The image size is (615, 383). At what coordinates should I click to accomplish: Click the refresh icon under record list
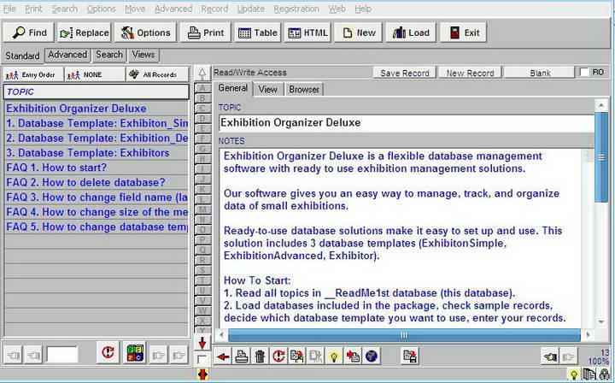point(108,352)
